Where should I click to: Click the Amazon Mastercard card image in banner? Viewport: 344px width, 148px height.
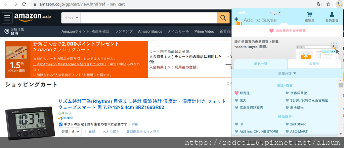pyautogui.click(x=16, y=53)
